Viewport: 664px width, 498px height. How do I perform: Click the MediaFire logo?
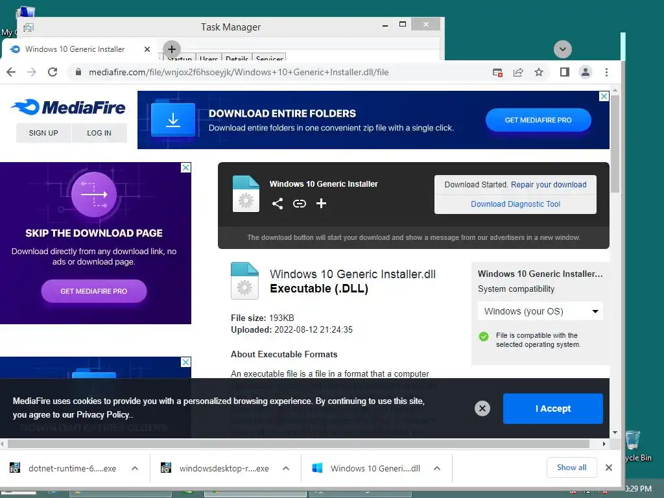click(68, 107)
